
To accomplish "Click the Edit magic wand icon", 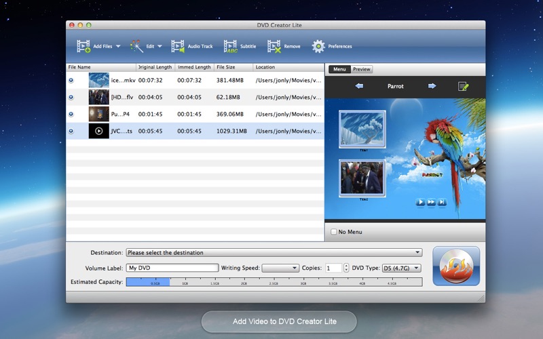I will (136, 46).
